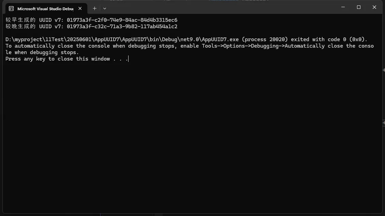Click the earlier UUID ending in 3315ec6

(122, 20)
